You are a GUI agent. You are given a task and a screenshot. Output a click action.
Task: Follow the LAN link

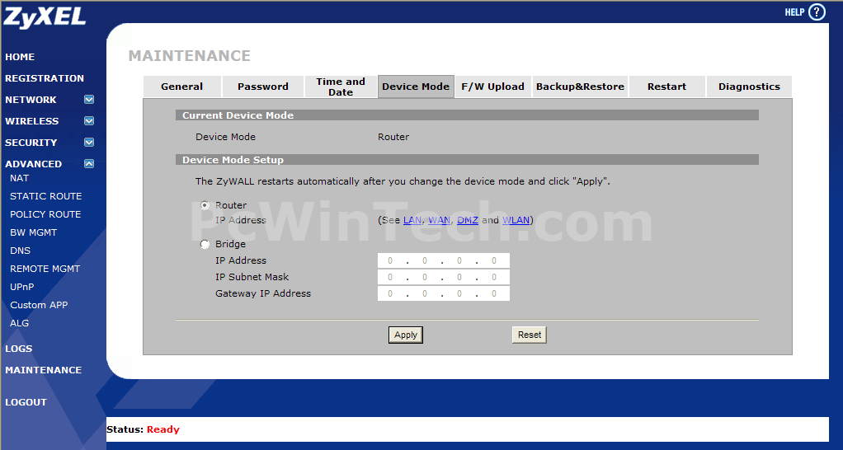click(412, 220)
